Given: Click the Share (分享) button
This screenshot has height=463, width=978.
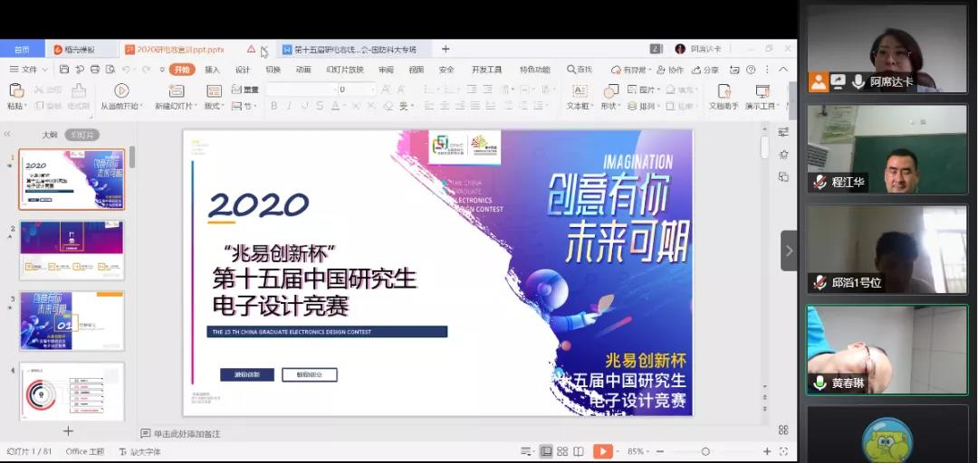Looking at the screenshot, I should coord(705,69).
